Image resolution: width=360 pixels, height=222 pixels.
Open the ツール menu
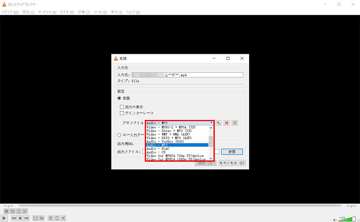coord(100,12)
